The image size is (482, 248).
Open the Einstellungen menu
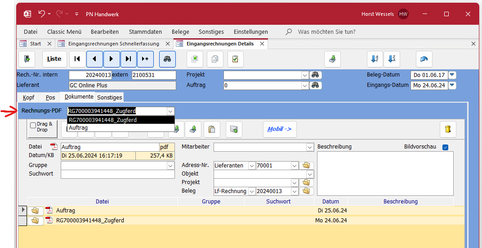[x=250, y=32]
